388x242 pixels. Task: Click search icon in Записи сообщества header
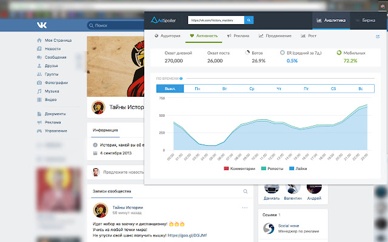pos(246,191)
